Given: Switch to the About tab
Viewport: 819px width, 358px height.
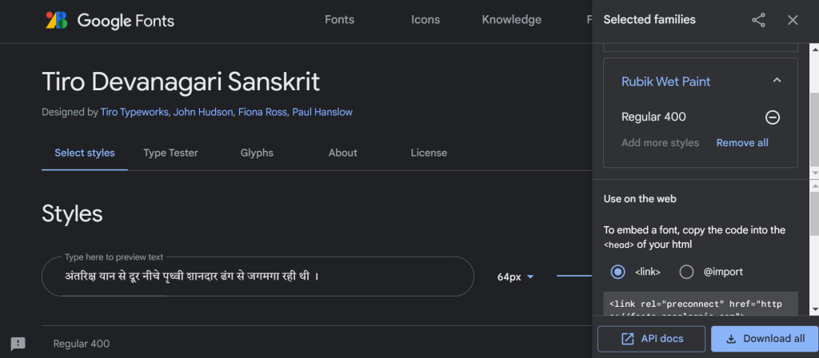Looking at the screenshot, I should (x=342, y=153).
